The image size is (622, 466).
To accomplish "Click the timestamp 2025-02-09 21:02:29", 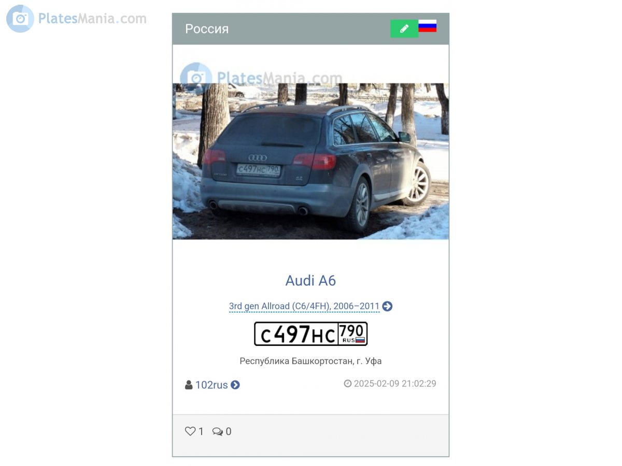I will point(395,384).
